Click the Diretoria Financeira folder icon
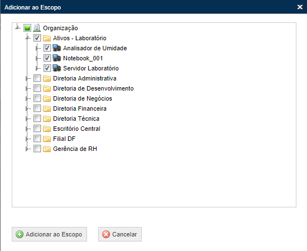 pos(47,108)
